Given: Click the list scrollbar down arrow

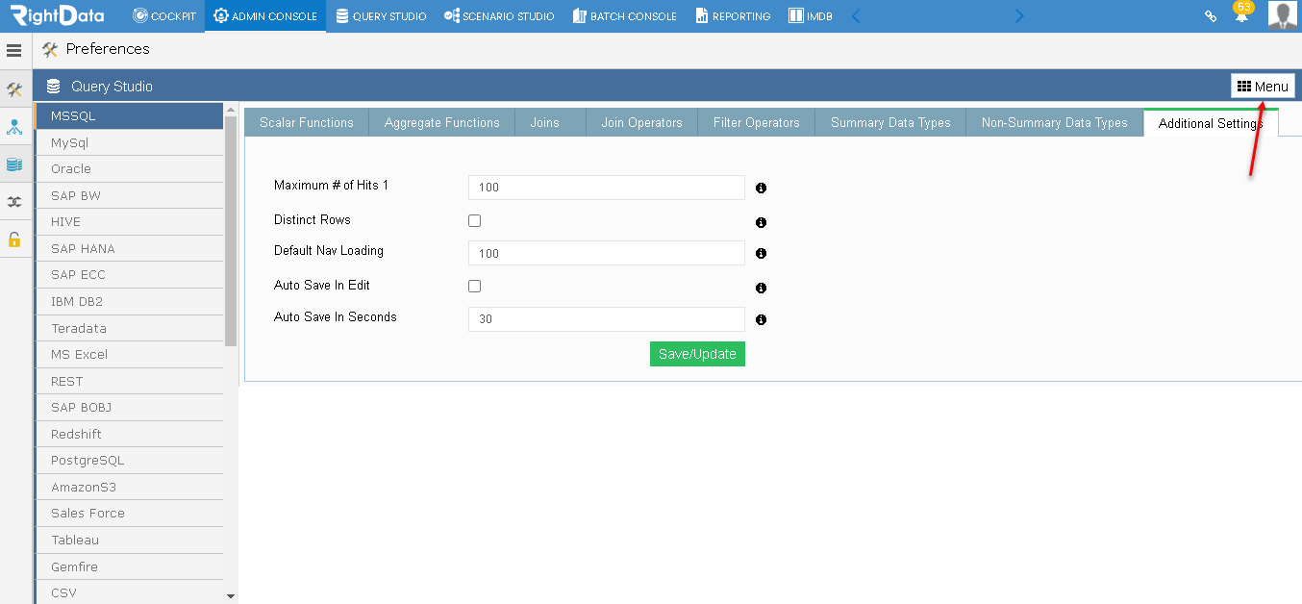Looking at the screenshot, I should (231, 596).
